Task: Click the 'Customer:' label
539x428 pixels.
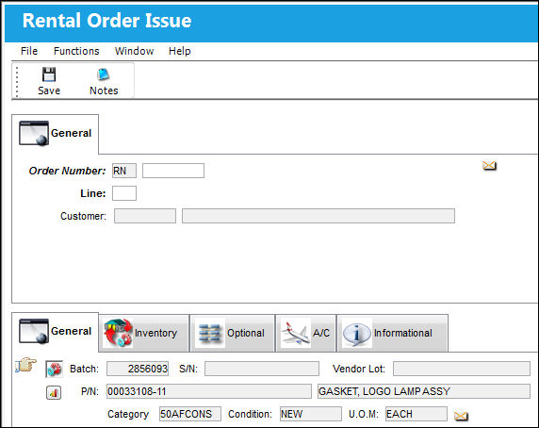Action: click(83, 216)
